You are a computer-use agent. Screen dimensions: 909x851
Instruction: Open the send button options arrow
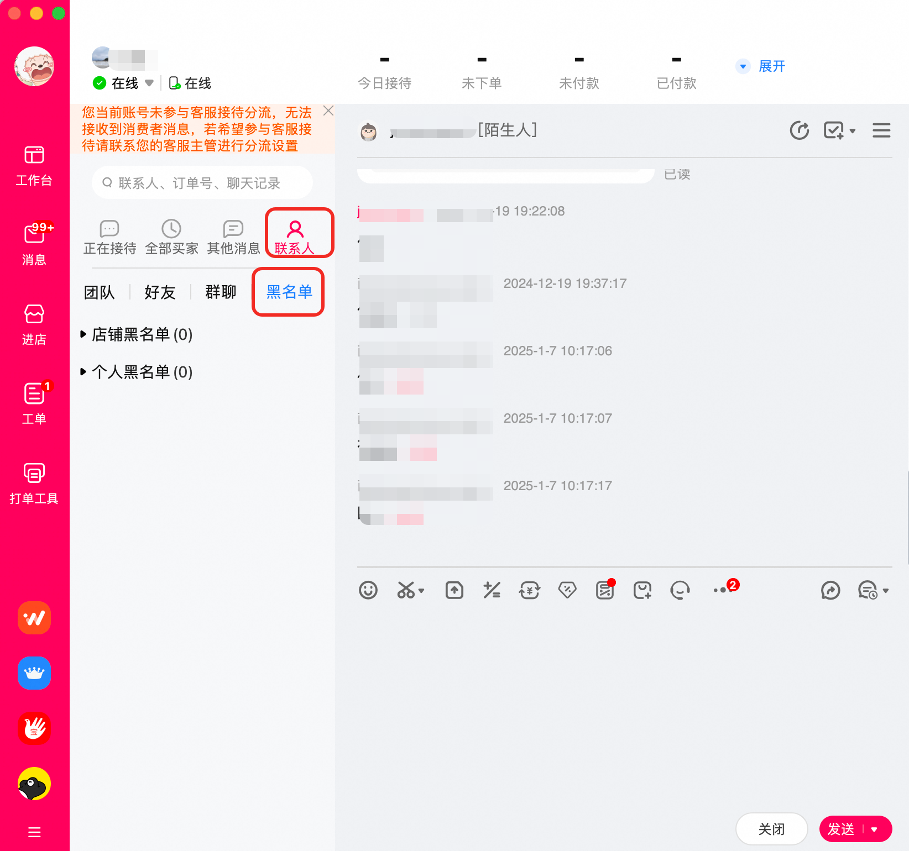tap(875, 829)
